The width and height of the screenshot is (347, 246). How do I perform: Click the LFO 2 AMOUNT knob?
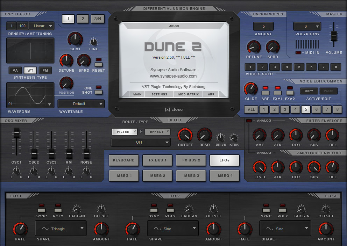point(214,229)
